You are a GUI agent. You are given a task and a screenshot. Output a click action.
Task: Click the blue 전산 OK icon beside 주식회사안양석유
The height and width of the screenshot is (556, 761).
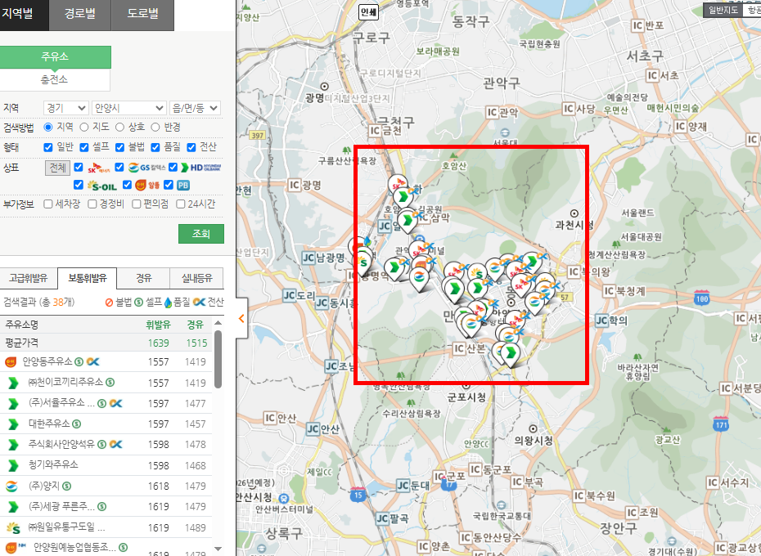(115, 445)
